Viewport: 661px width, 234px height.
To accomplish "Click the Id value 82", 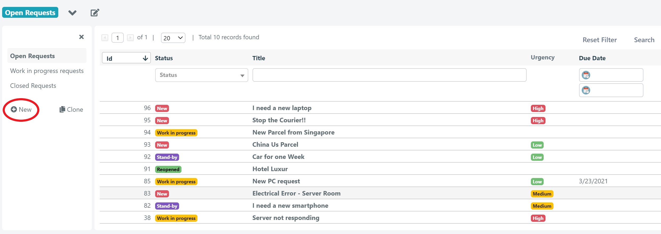I will pyautogui.click(x=147, y=206).
